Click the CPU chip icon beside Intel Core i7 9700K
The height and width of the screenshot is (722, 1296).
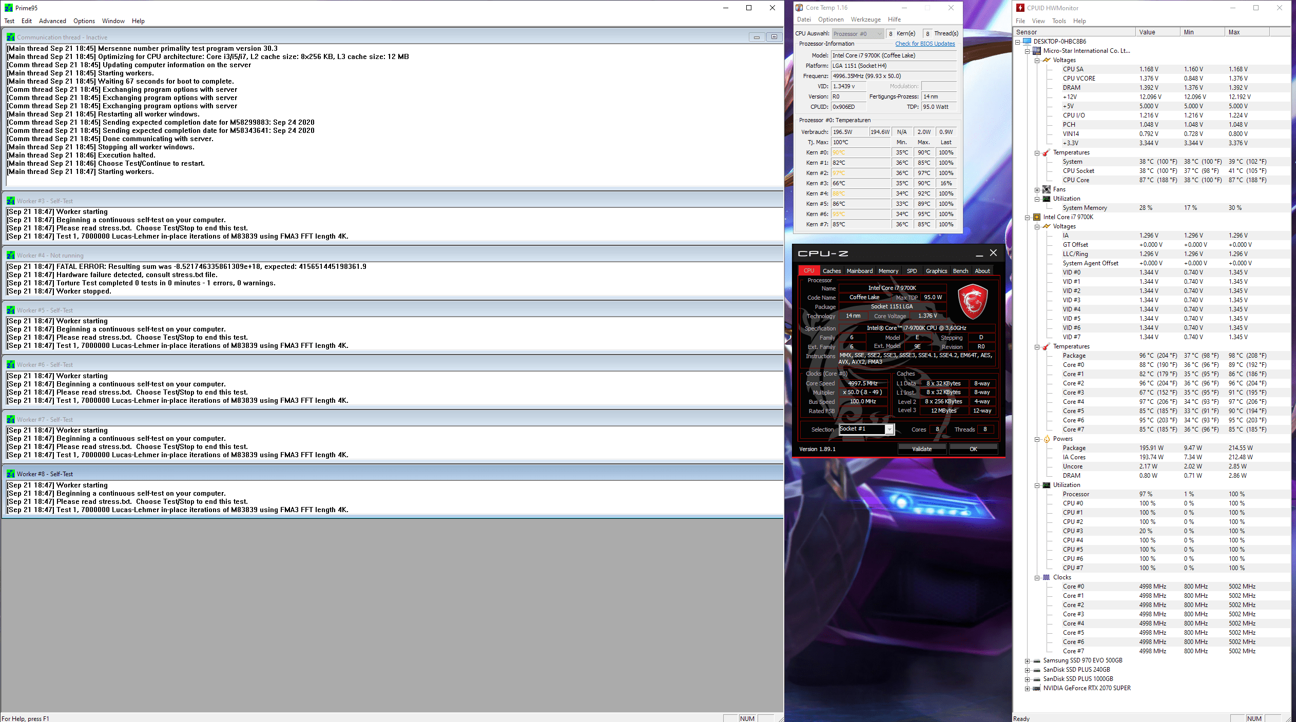click(x=1037, y=217)
